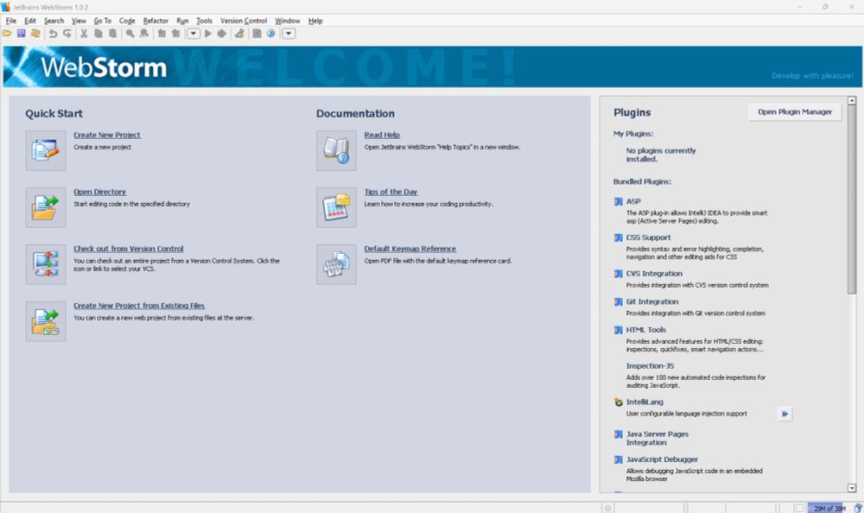Click the CSS Support plugin name
Image resolution: width=864 pixels, height=513 pixels.
click(x=648, y=237)
